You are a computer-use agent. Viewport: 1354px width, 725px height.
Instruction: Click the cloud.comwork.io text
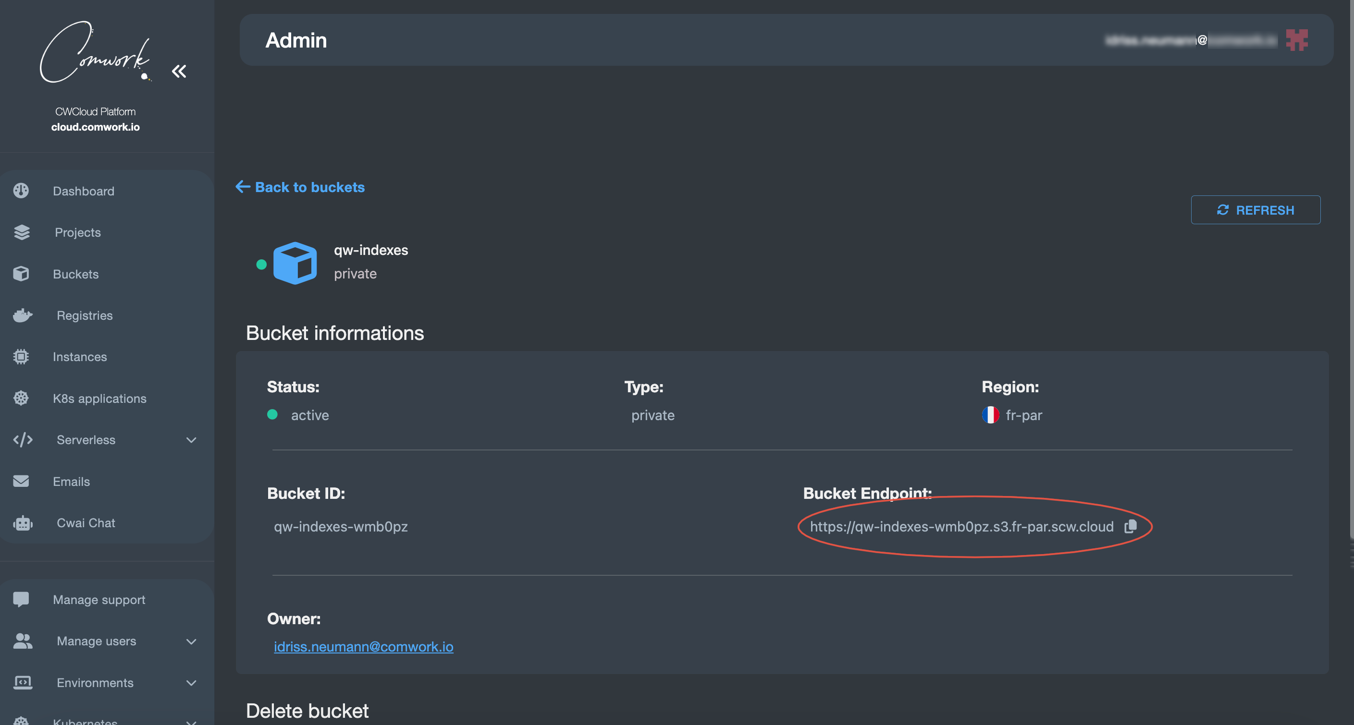pyautogui.click(x=95, y=127)
